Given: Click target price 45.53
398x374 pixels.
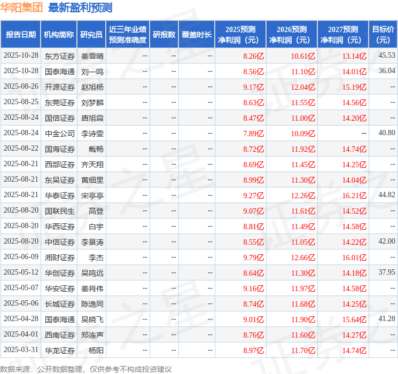Looking at the screenshot, I should click(x=387, y=55).
